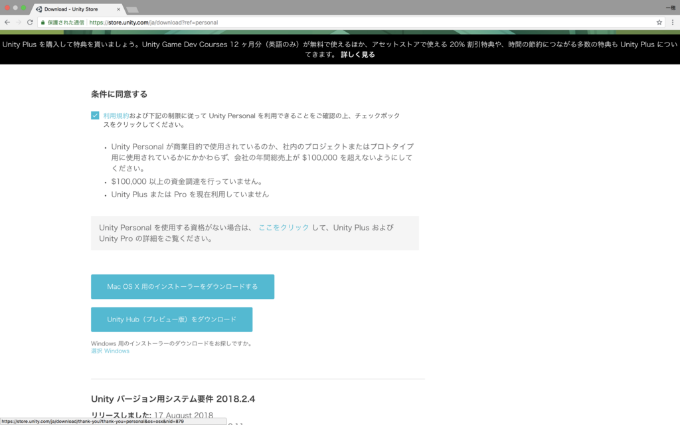Choose the 選択 Windows link
The height and width of the screenshot is (425, 680).
click(x=110, y=351)
